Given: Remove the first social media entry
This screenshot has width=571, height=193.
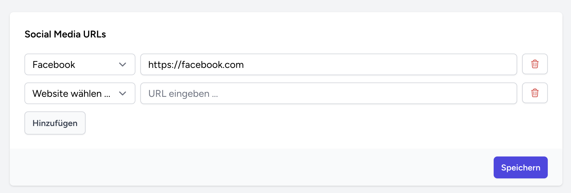Looking at the screenshot, I should 535,64.
